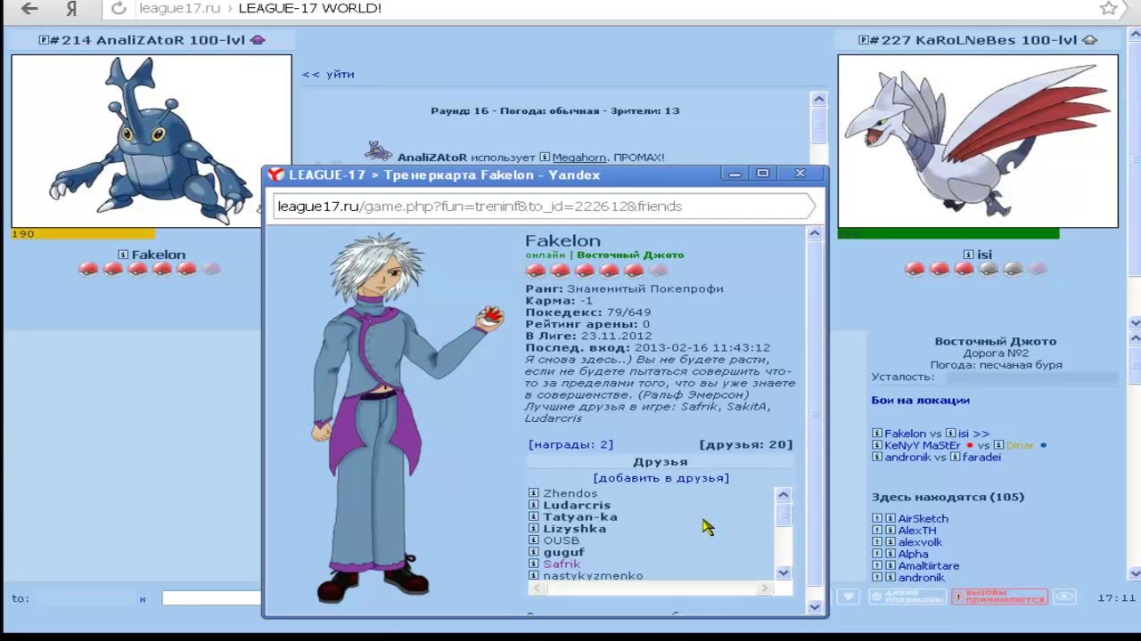Click battle log scroll-up arrow
Image resolution: width=1141 pixels, height=641 pixels.
click(x=819, y=99)
